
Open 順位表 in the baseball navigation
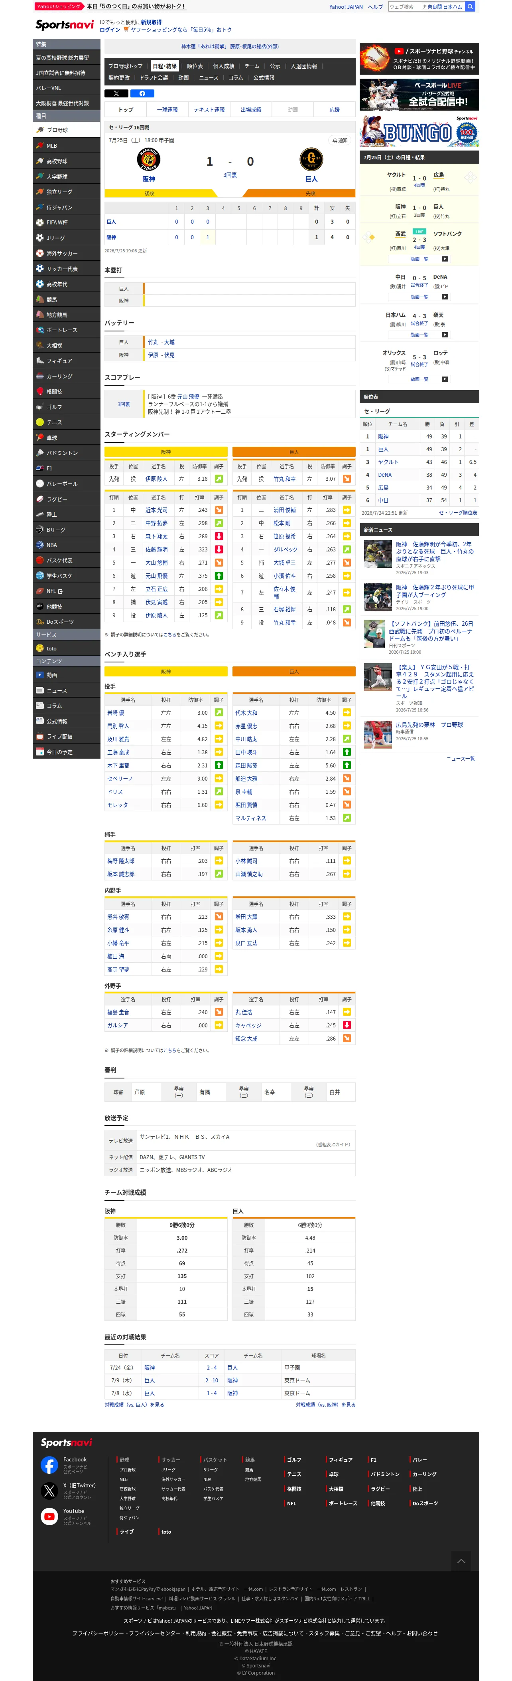195,66
